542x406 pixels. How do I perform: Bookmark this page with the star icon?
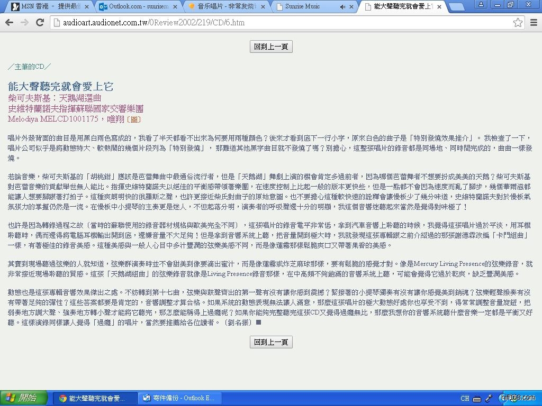518,23
